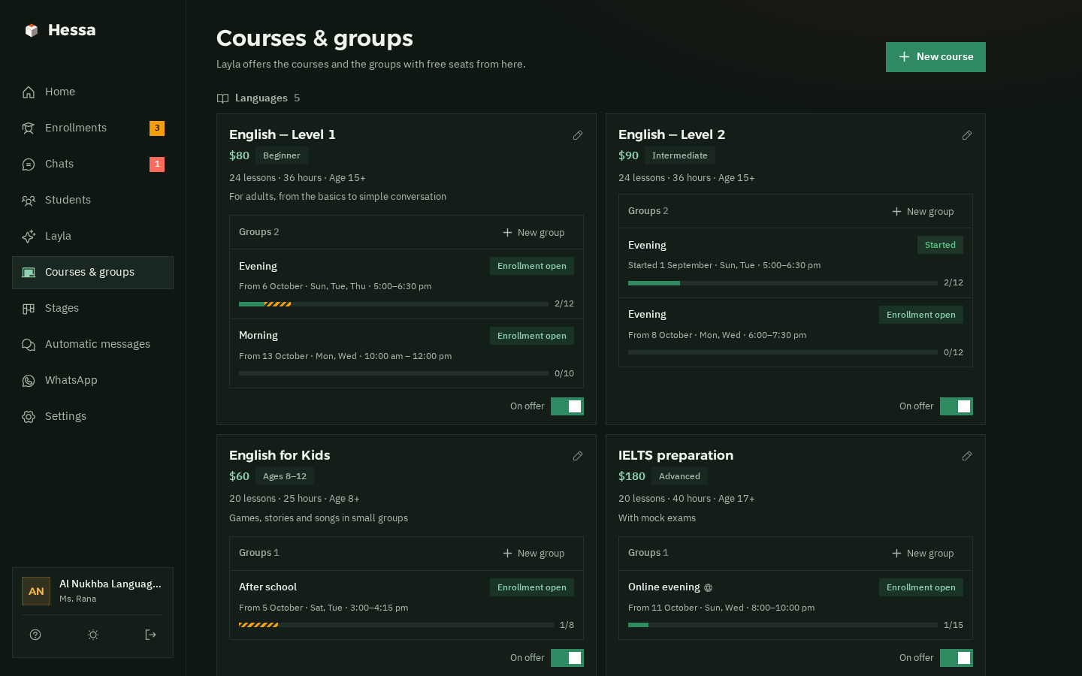Click the After school group 1/8 progress bar
Screen dimensions: 1082x676
tap(396, 625)
